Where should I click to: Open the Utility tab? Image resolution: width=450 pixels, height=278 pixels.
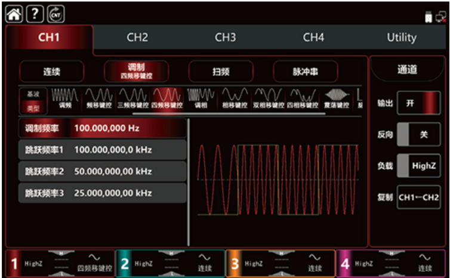tap(401, 38)
